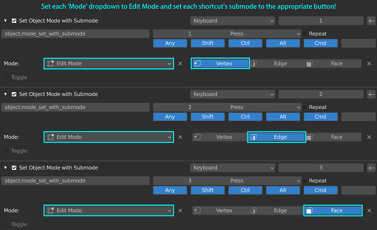
Task: Toggle Ctrl modifier for shortcut 2
Action: pos(245,117)
